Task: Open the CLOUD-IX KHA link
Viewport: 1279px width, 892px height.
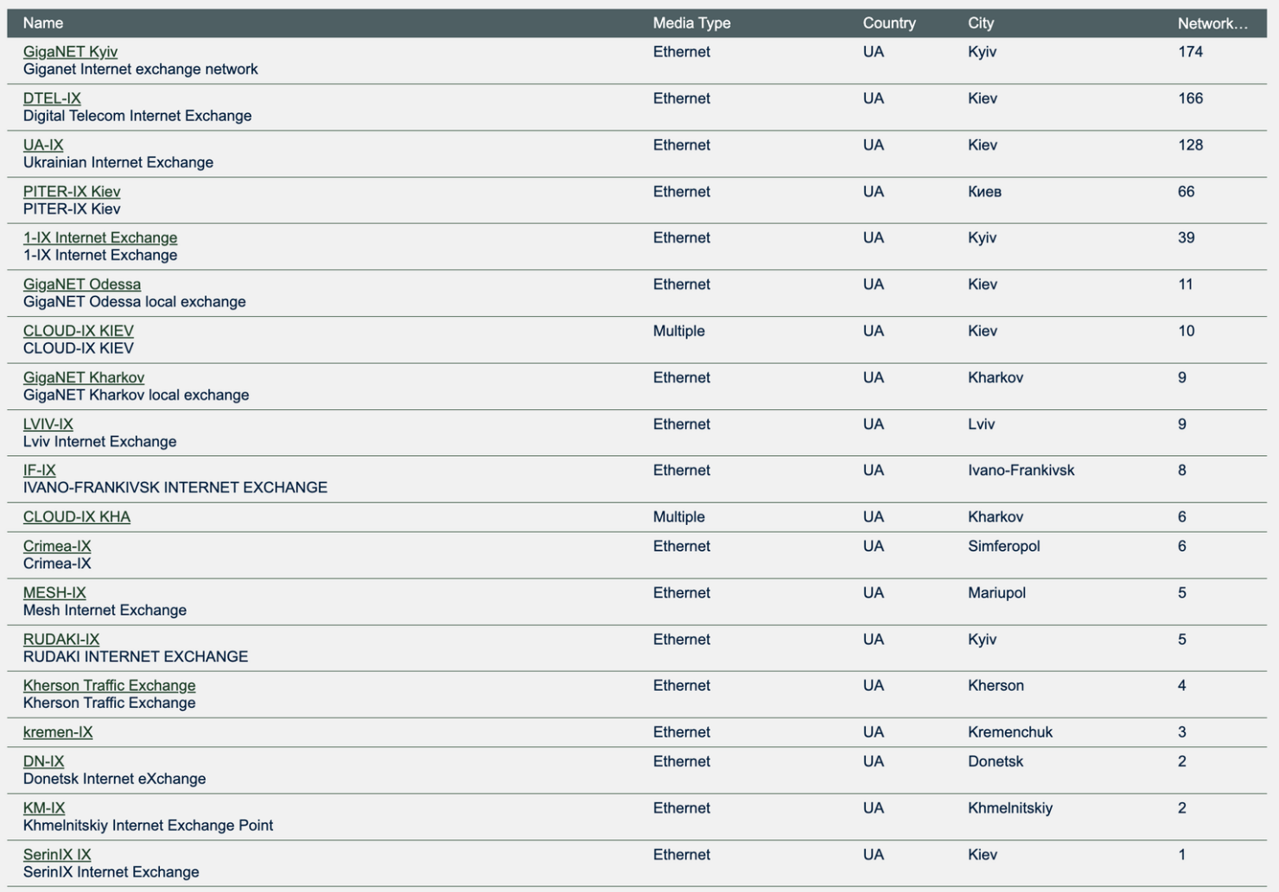Action: (x=77, y=517)
